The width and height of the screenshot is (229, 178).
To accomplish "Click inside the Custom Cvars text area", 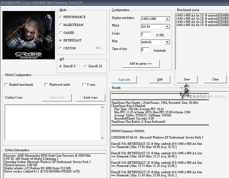I will coord(53,122).
